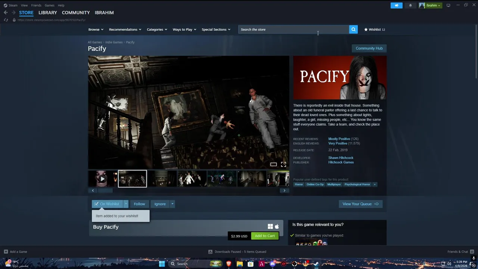Screen dimensions: 478x269
Task: Open the Help menu
Action: [61, 5]
